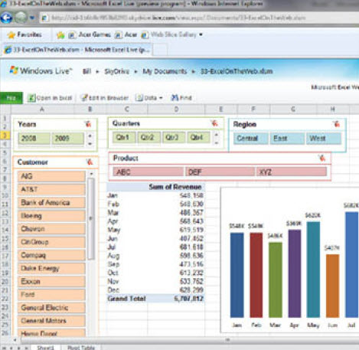Go back with browser back arrow
Screen dimensions: 359x350
click(x=6, y=18)
